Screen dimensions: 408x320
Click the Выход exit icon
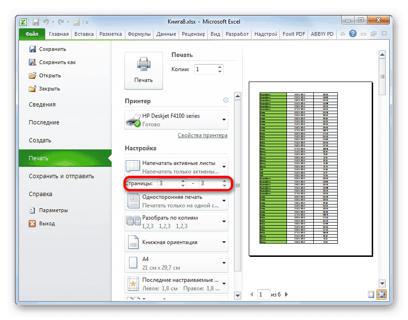click(33, 223)
